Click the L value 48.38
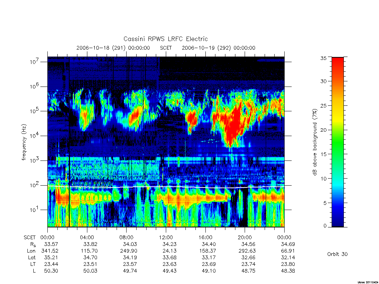Image resolution: width=379 pixels, height=284 pixels. point(288,271)
